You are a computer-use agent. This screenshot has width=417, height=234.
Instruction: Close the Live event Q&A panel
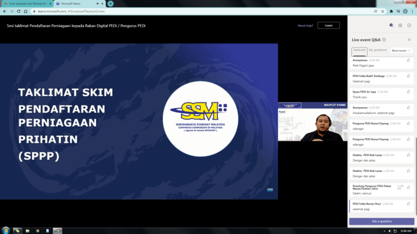tap(409, 40)
